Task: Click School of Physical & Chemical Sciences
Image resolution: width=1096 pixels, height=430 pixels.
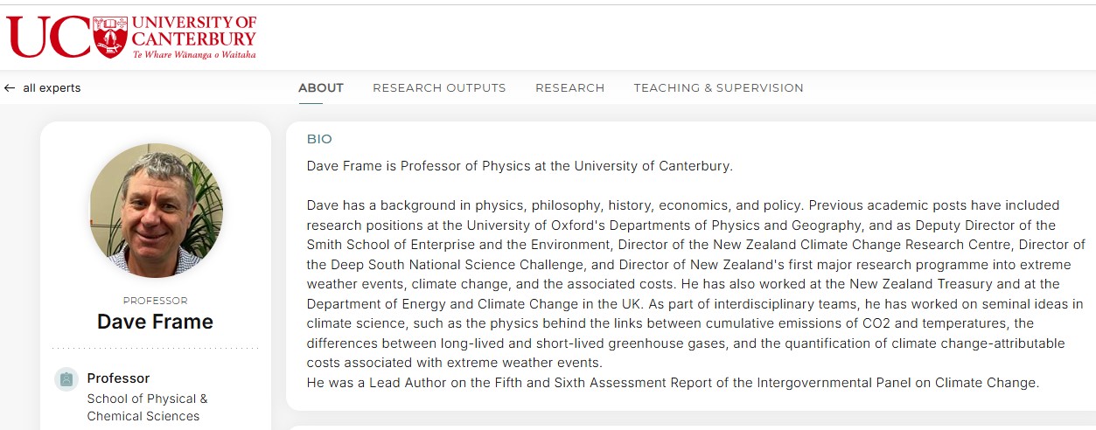Action: pos(147,407)
